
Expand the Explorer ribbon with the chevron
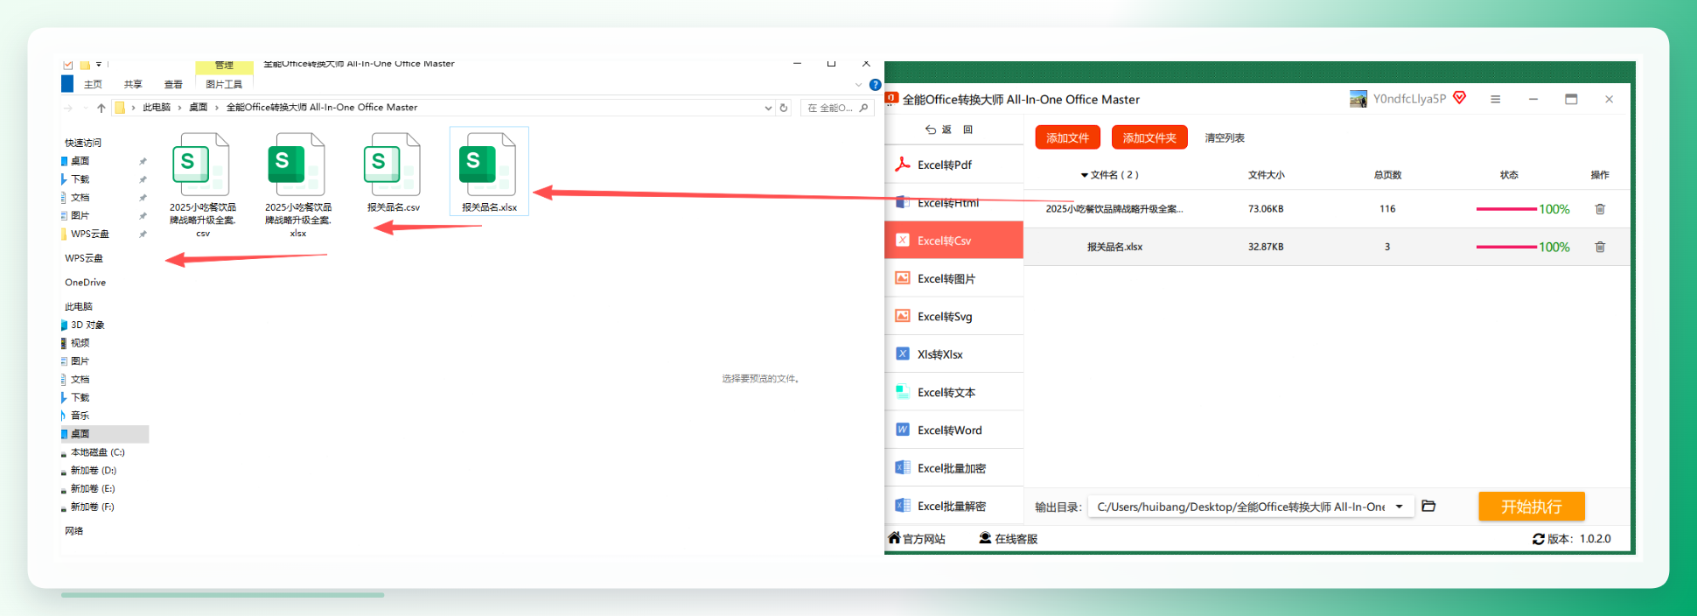858,85
